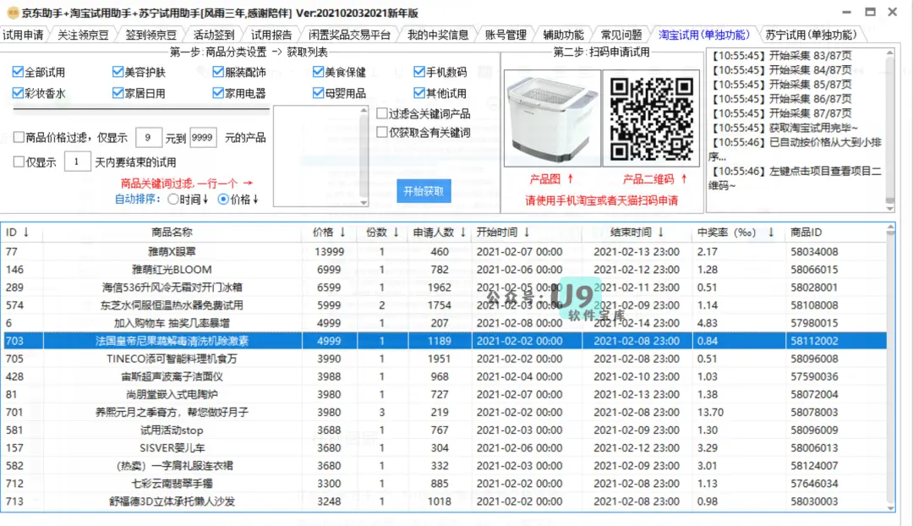Click the log line 获取淘宝试用完毕~
The width and height of the screenshot is (913, 526).
[x=785, y=128]
